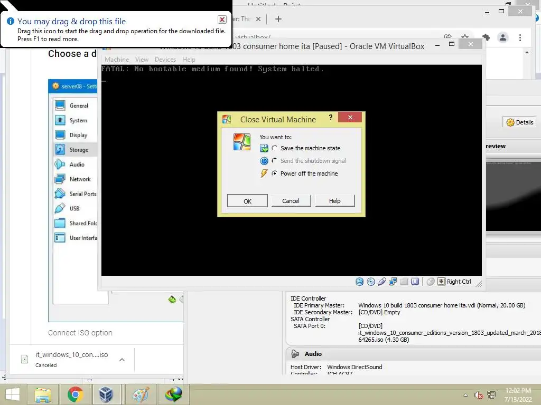Click the green add disk icon
Viewport: 541px width, 405px height.
(172, 300)
